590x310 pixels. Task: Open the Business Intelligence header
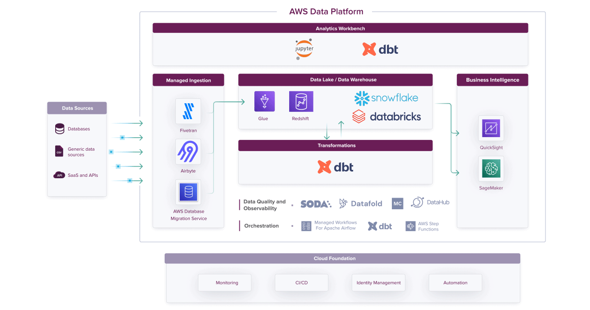[492, 80]
